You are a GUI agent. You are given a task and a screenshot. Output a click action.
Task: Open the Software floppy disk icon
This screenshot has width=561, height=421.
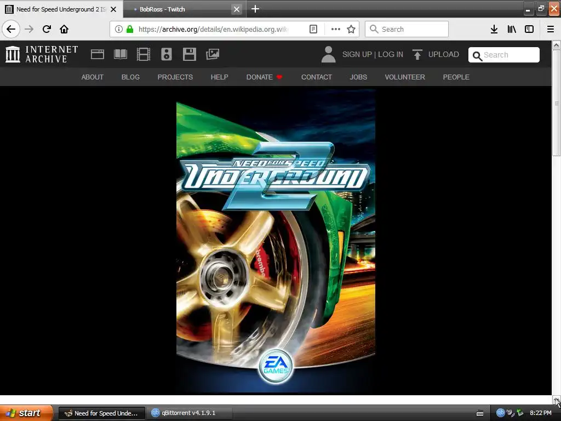coord(189,54)
